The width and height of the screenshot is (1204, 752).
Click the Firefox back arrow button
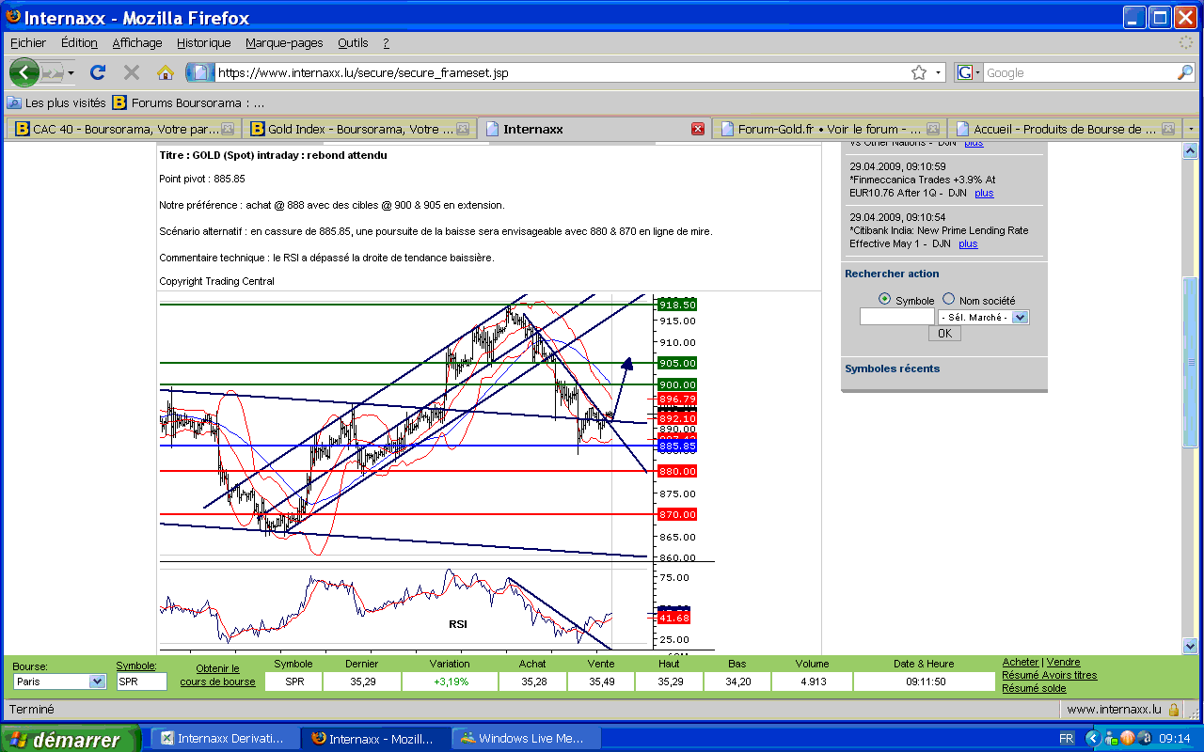pos(24,72)
